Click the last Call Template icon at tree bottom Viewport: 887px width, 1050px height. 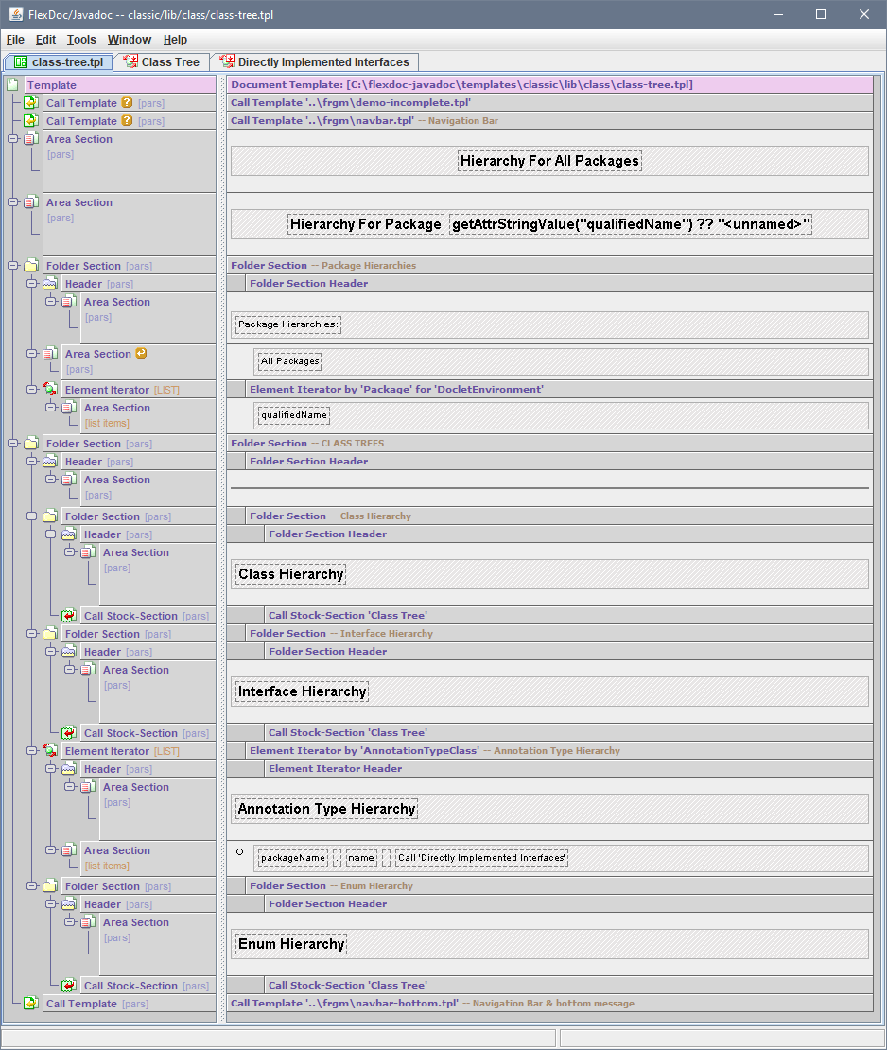[31, 1004]
